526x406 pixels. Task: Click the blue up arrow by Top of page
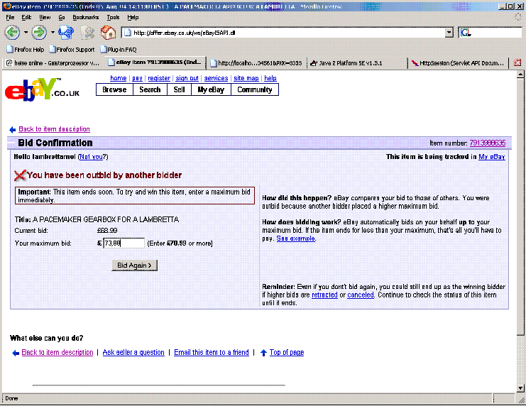point(263,353)
